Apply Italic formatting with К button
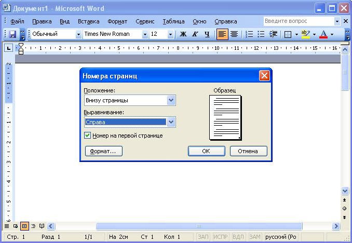 click(195, 34)
